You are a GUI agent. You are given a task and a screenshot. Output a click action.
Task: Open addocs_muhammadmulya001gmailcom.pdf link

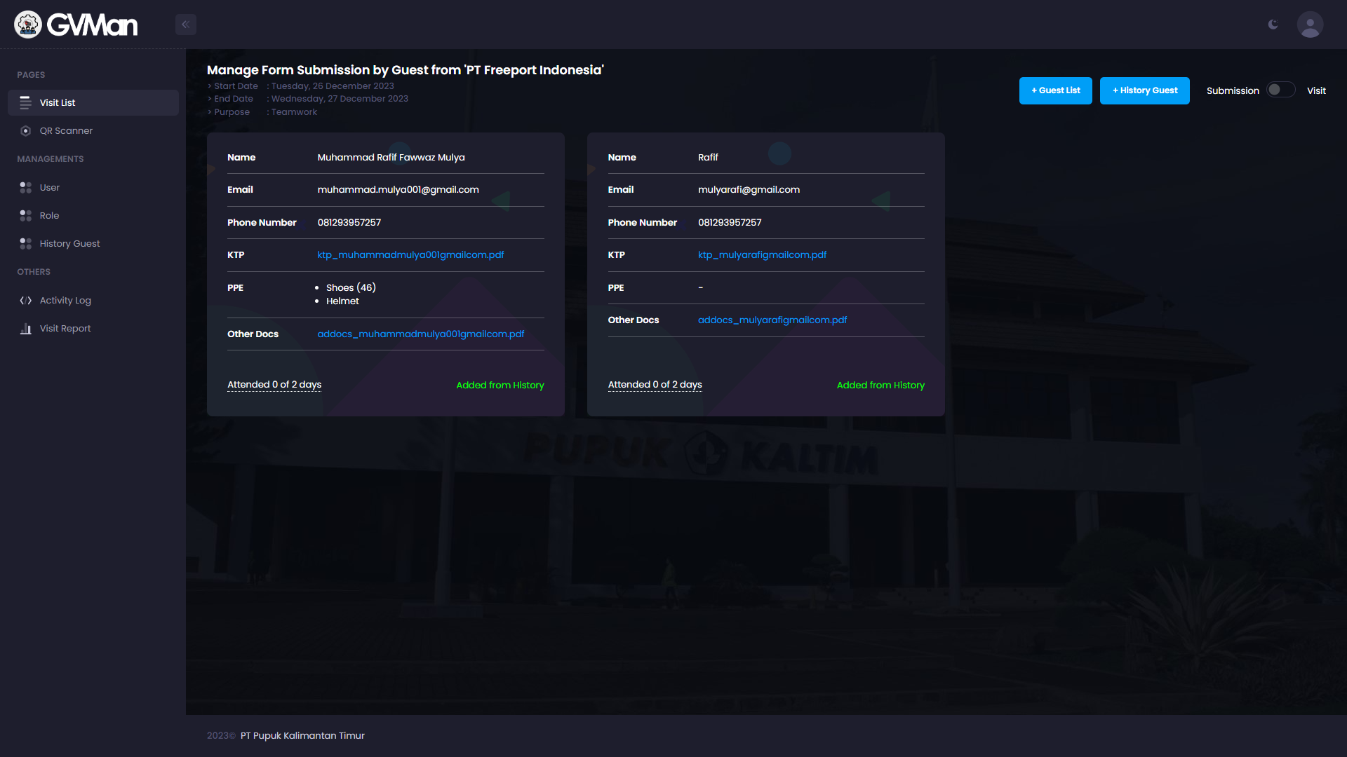coord(421,334)
